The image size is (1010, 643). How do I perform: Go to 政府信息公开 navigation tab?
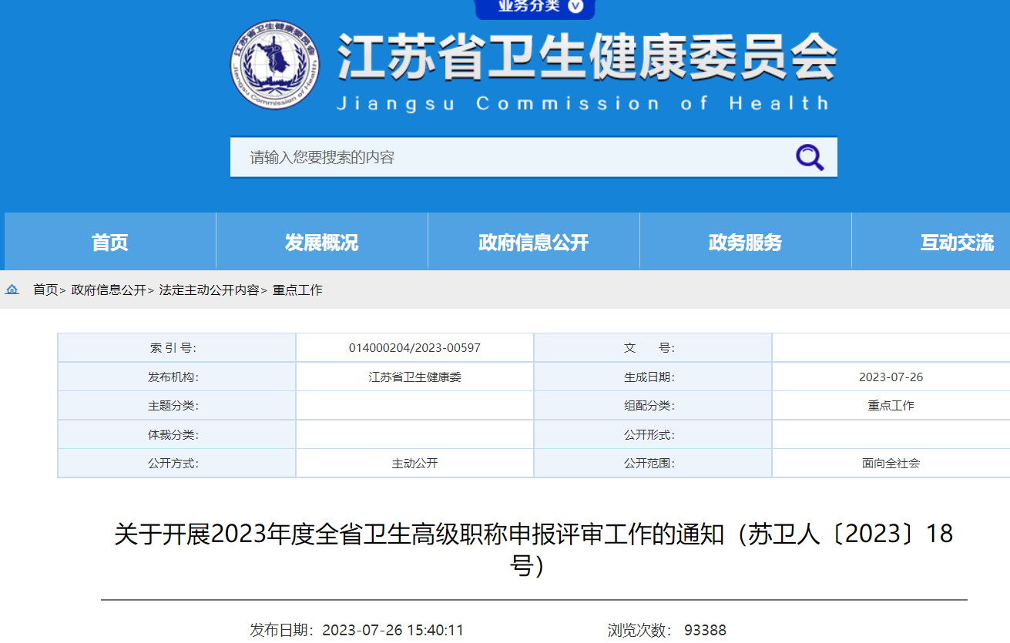coord(533,243)
